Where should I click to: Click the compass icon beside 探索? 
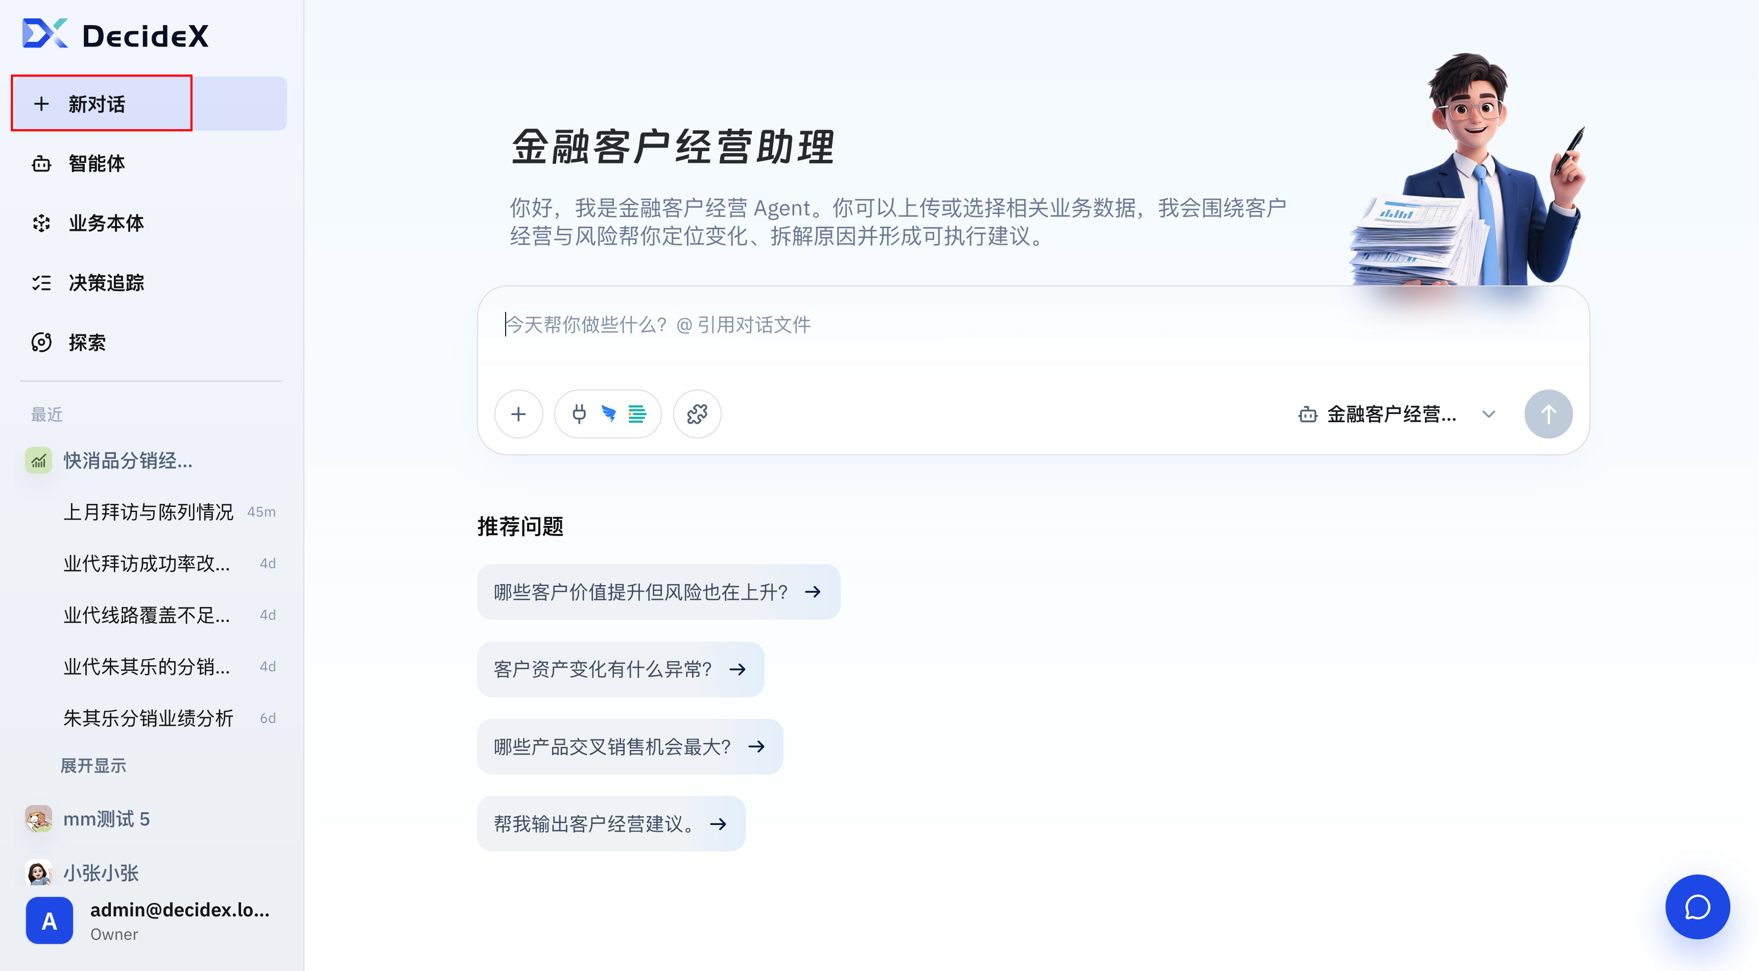pyautogui.click(x=42, y=343)
